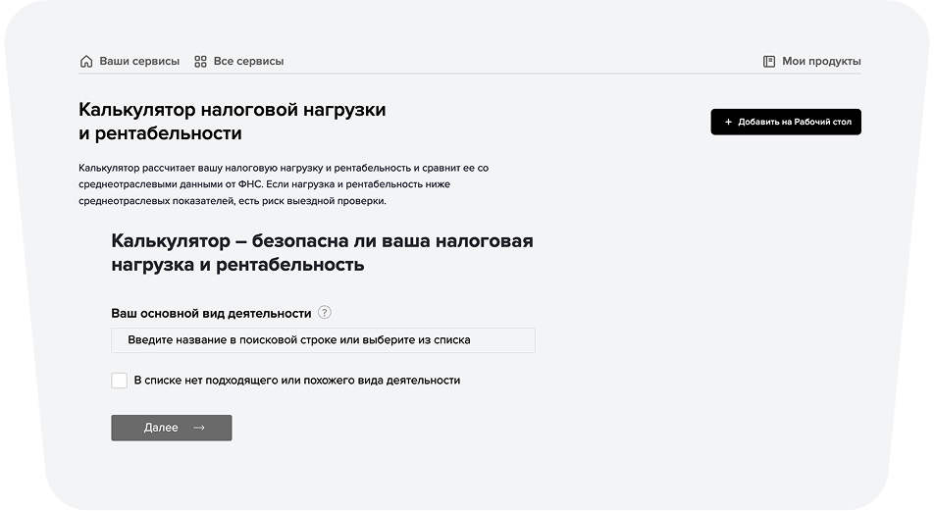Click the divider line under the navigation tabs

point(470,74)
